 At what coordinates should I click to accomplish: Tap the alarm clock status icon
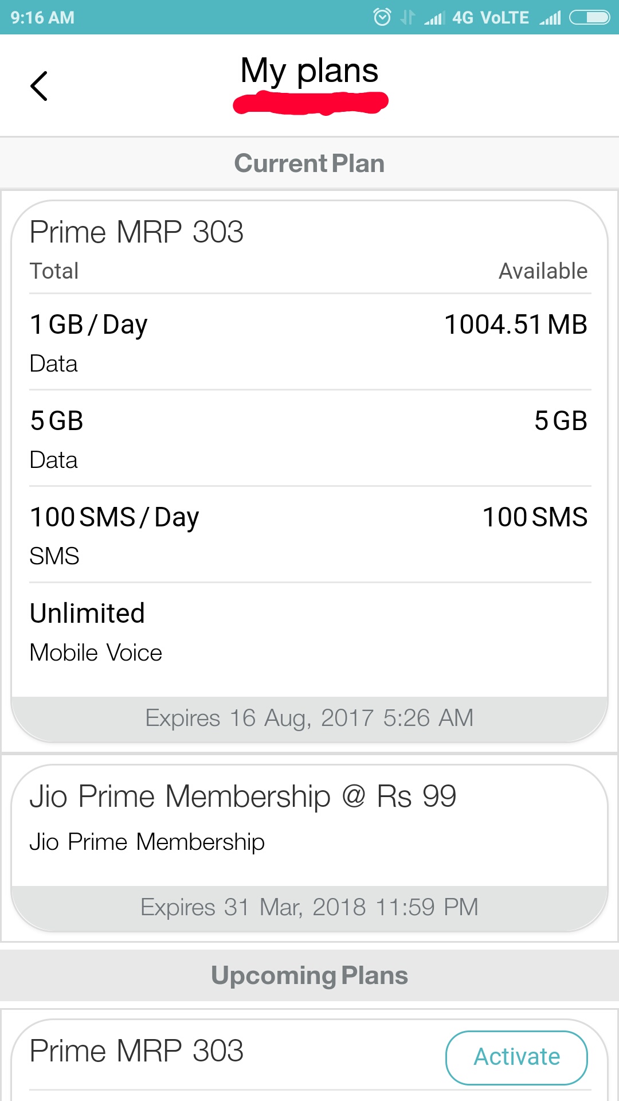point(382,17)
